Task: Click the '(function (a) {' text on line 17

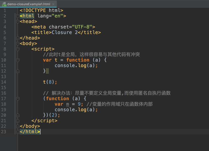Action: [x=65, y=99]
